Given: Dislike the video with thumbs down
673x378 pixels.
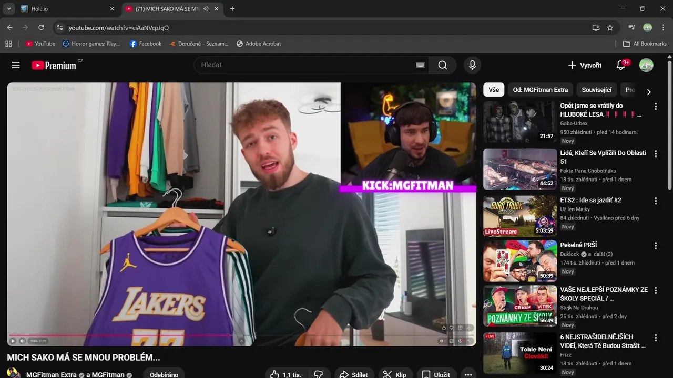Looking at the screenshot, I should pyautogui.click(x=318, y=374).
